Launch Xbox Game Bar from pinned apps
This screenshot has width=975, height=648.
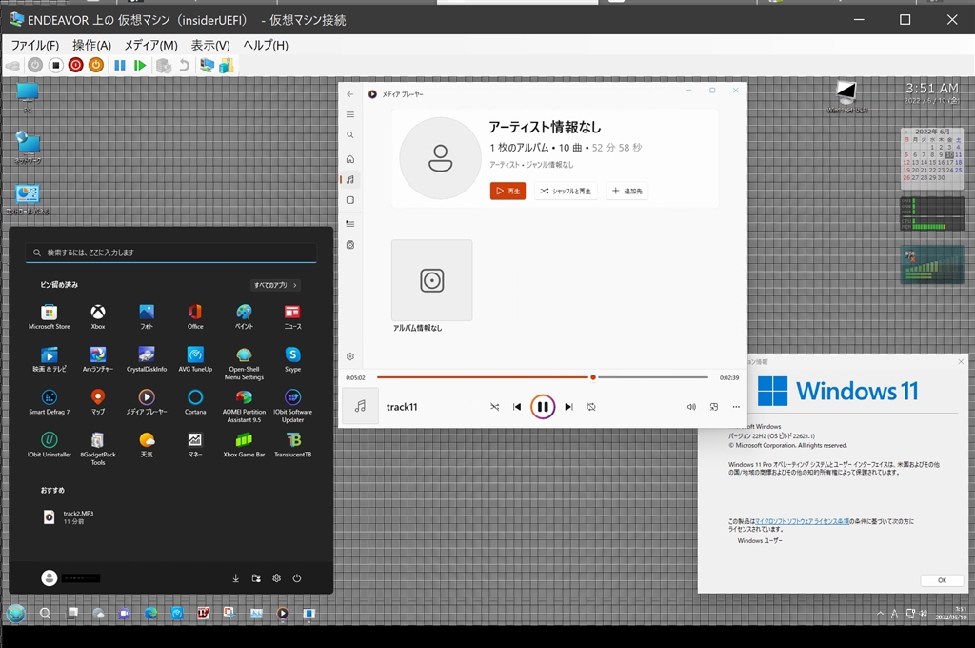click(244, 444)
